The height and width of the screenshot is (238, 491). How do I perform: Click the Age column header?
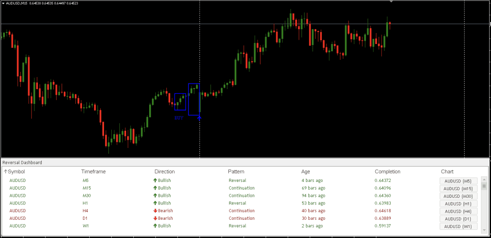point(305,172)
